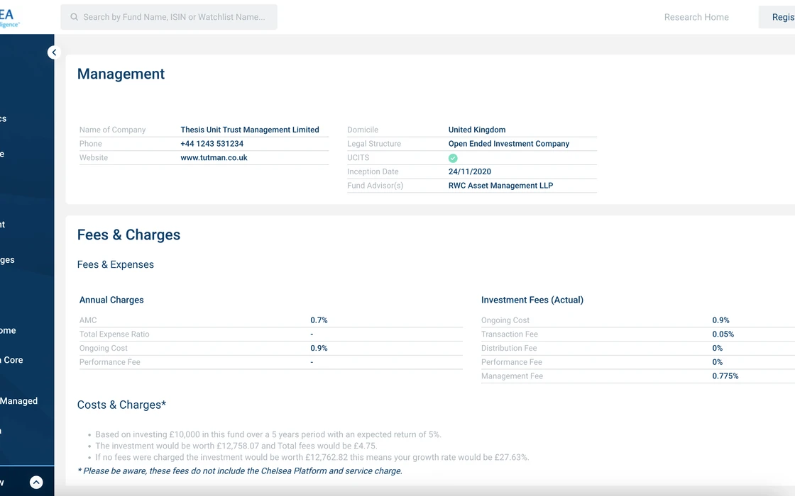The width and height of the screenshot is (795, 496).
Task: Click the UCITS green checkmark icon
Action: tap(453, 158)
